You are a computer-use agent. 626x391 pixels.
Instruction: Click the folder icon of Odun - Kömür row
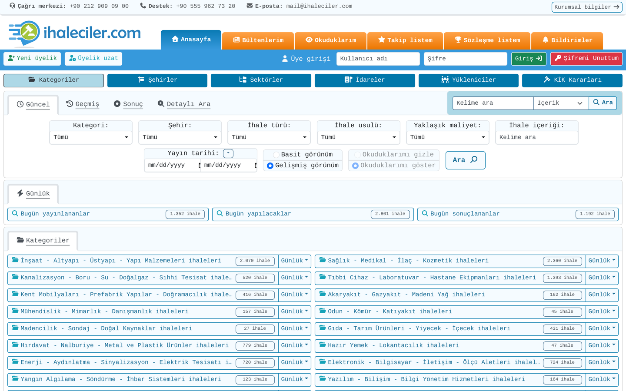[x=323, y=311]
